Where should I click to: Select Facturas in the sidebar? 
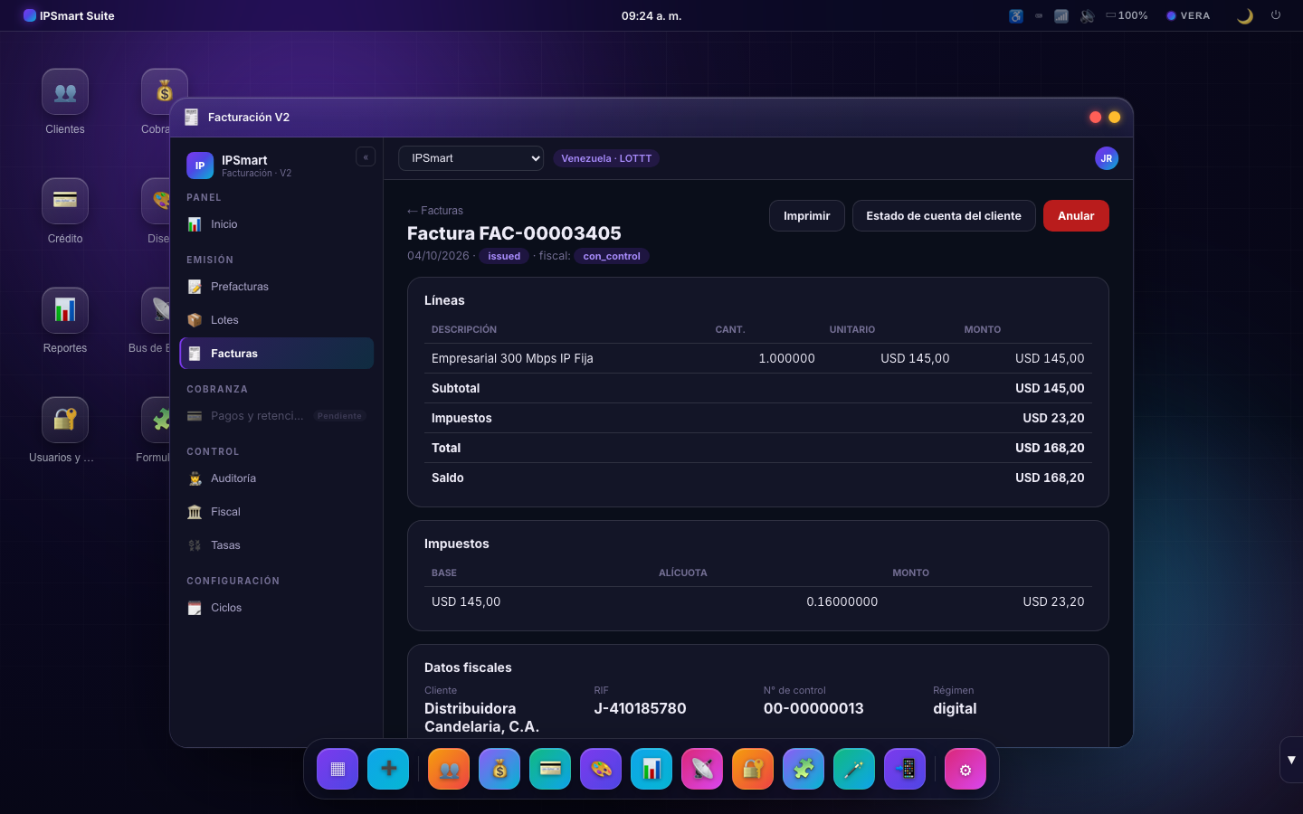(x=277, y=354)
